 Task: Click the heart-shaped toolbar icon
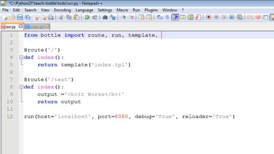click(x=258, y=17)
